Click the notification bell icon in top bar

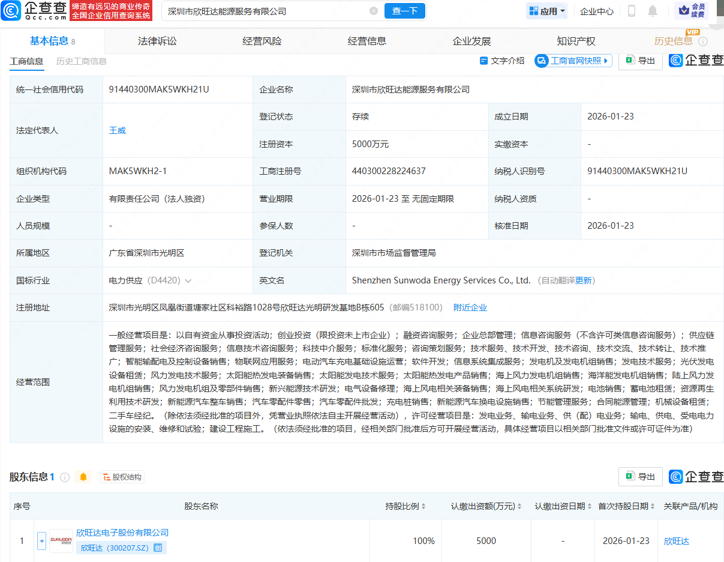pyautogui.click(x=652, y=11)
